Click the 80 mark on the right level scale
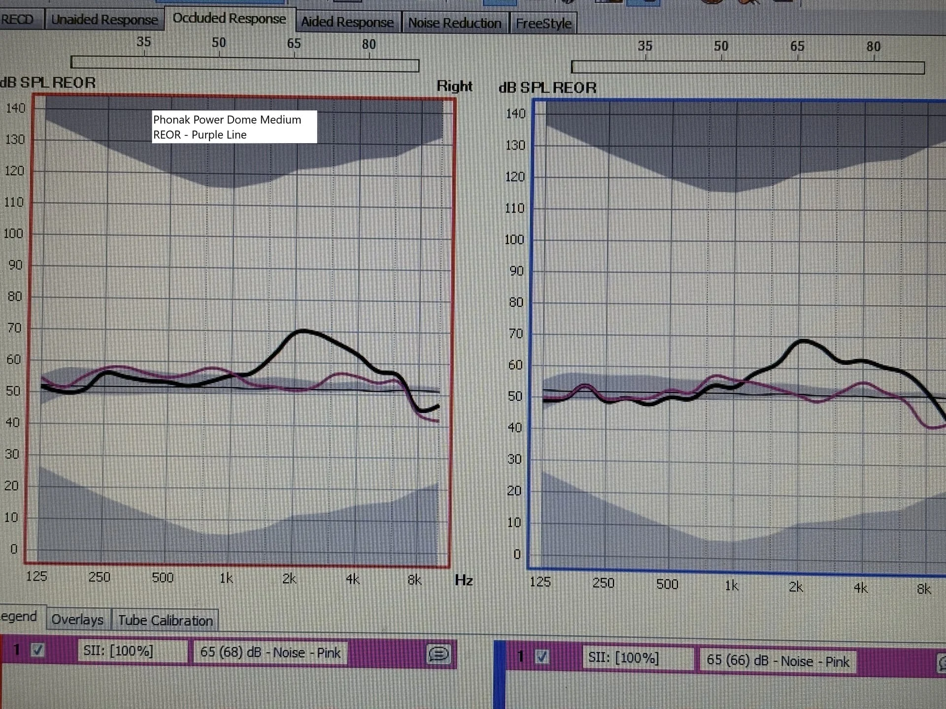Screen dimensions: 946x709 click(873, 46)
